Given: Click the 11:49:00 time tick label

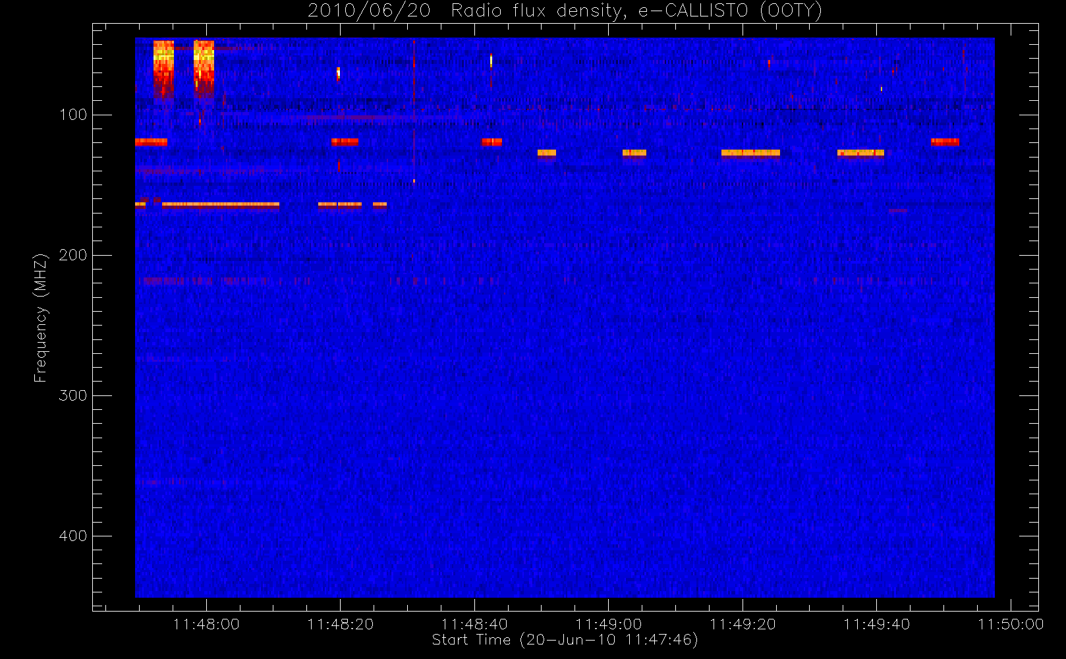Looking at the screenshot, I should pyautogui.click(x=608, y=624).
